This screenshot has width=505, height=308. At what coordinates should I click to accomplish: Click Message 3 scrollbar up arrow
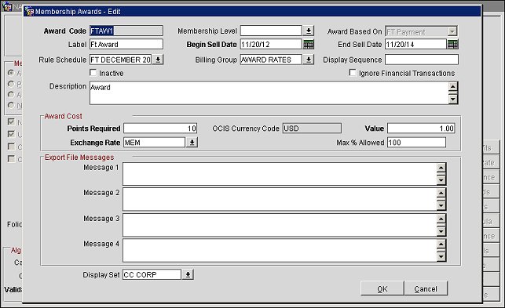(441, 219)
